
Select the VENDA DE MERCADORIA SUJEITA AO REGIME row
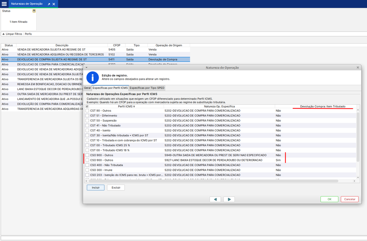[51, 49]
